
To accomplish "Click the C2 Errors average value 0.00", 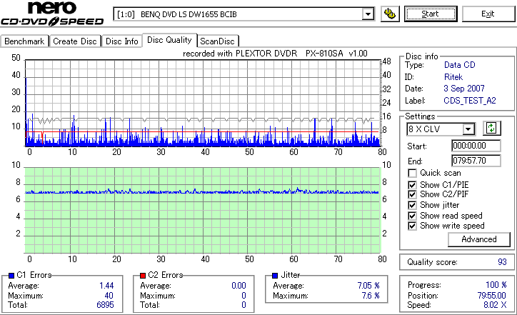I will click(239, 286).
